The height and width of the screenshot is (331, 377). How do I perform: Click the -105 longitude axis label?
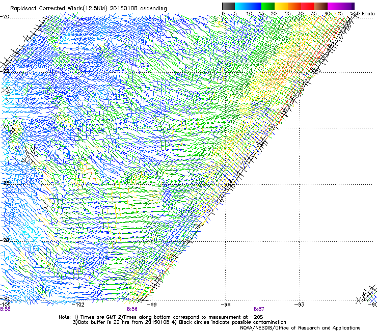click(x=5, y=305)
